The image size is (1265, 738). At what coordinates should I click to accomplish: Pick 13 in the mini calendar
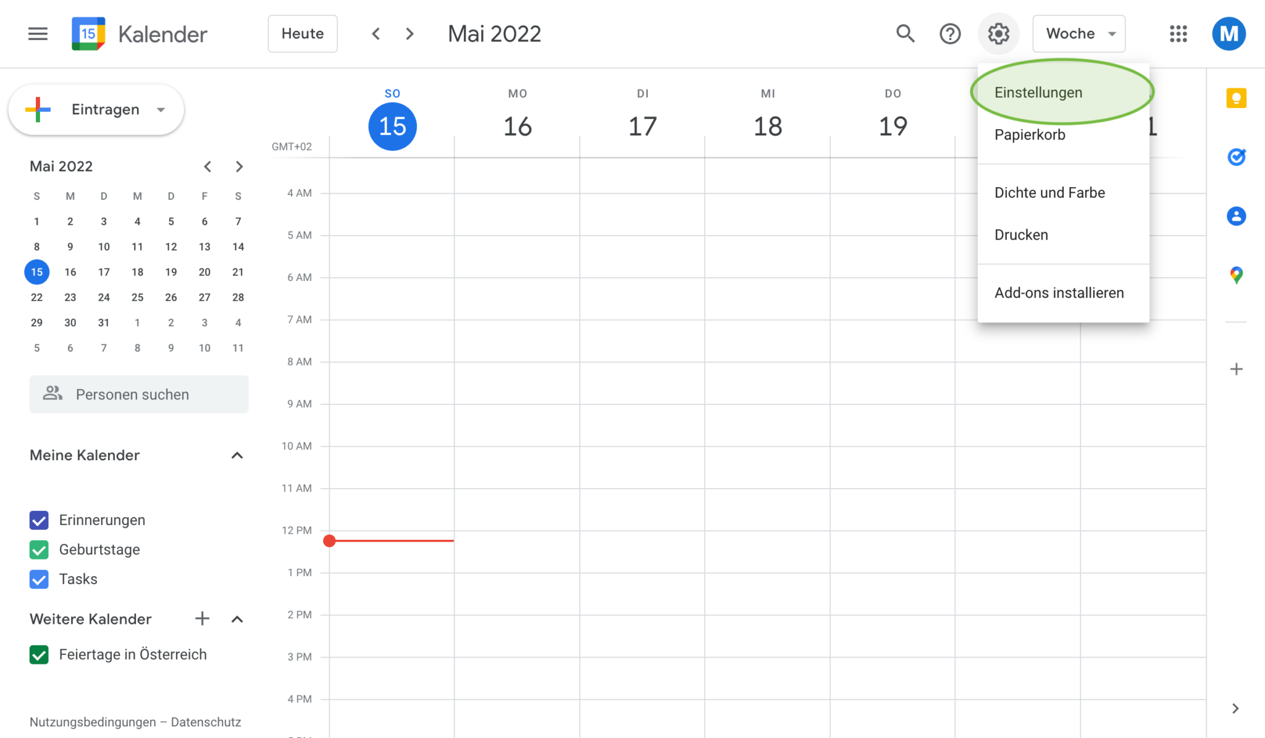204,246
